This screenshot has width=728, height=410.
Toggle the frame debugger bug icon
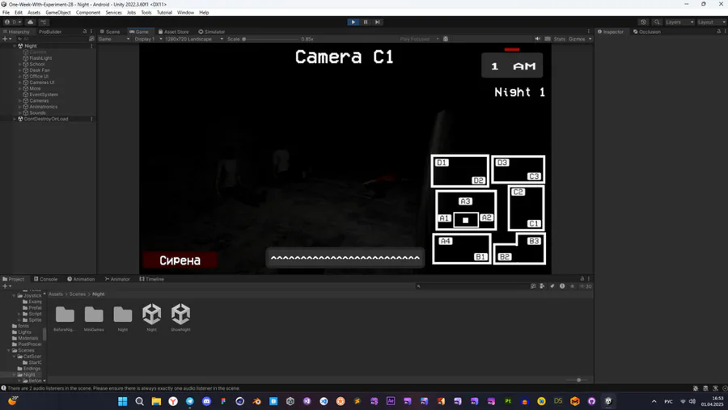[446, 39]
